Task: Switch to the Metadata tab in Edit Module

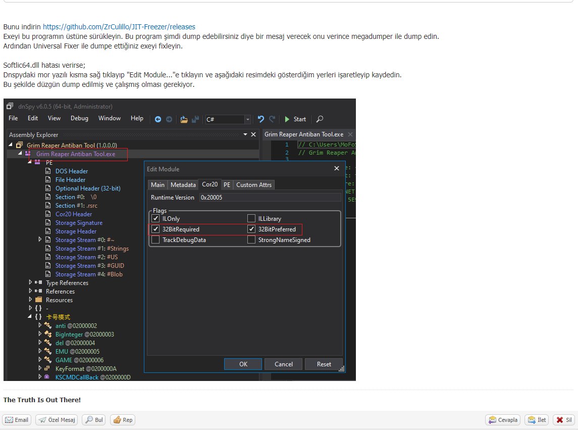Action: 183,184
